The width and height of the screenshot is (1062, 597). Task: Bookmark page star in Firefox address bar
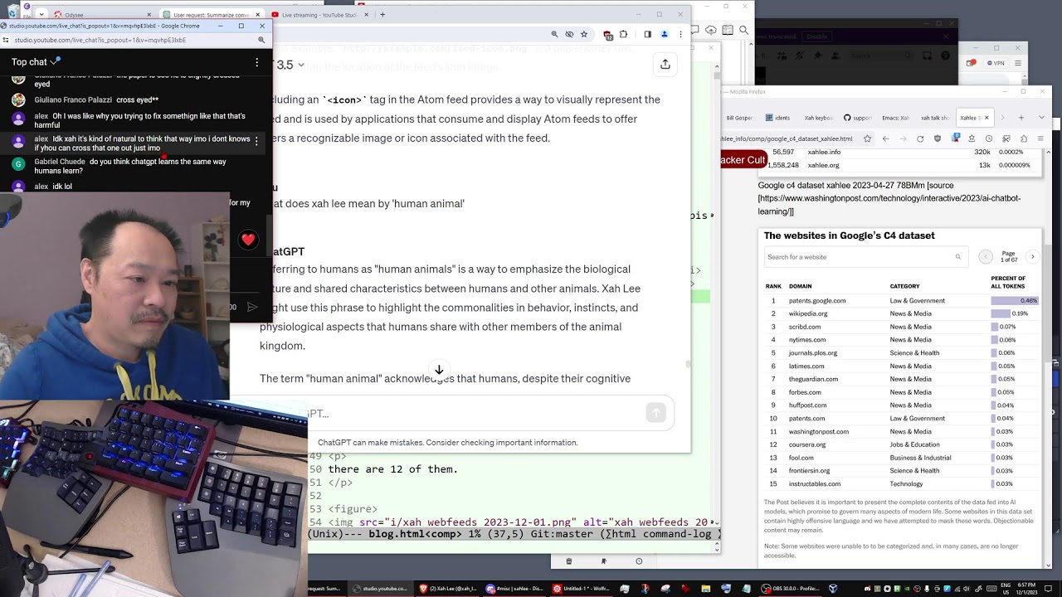(x=867, y=138)
